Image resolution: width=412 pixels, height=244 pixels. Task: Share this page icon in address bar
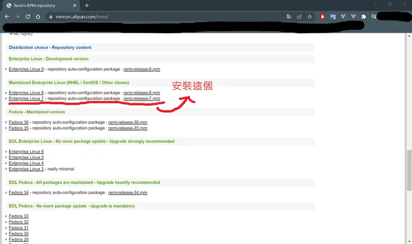click(x=300, y=17)
